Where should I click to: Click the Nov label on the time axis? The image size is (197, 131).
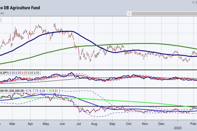point(145,124)
